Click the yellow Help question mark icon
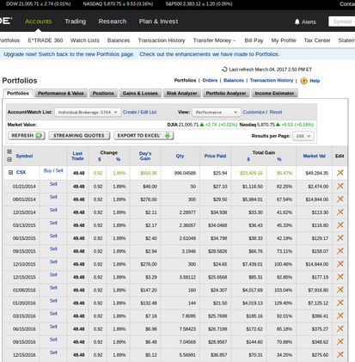The width and height of the screenshot is (355, 362). click(x=303, y=81)
